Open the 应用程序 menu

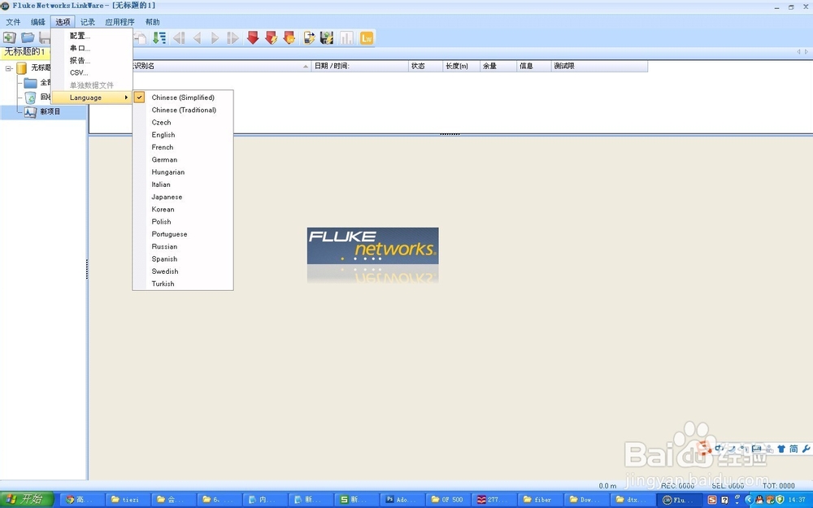(120, 22)
